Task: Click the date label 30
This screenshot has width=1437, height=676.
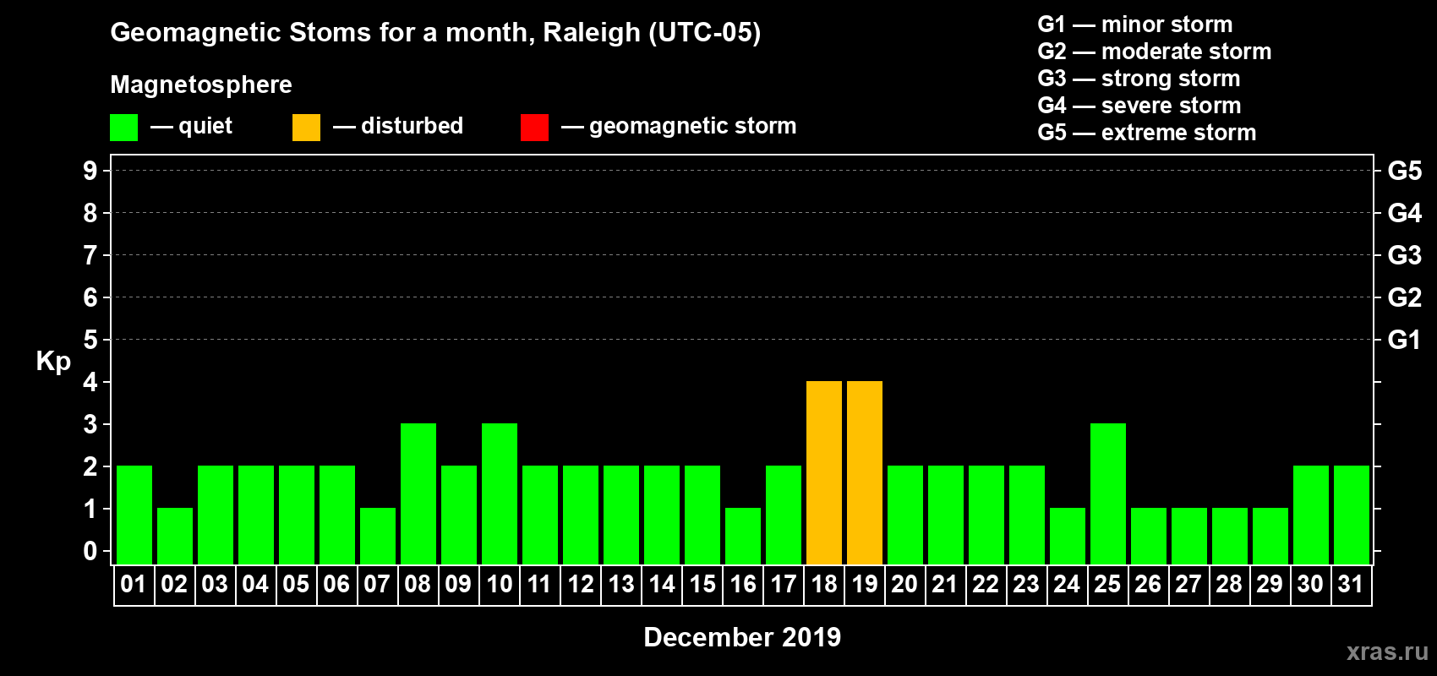Action: coord(1310,585)
